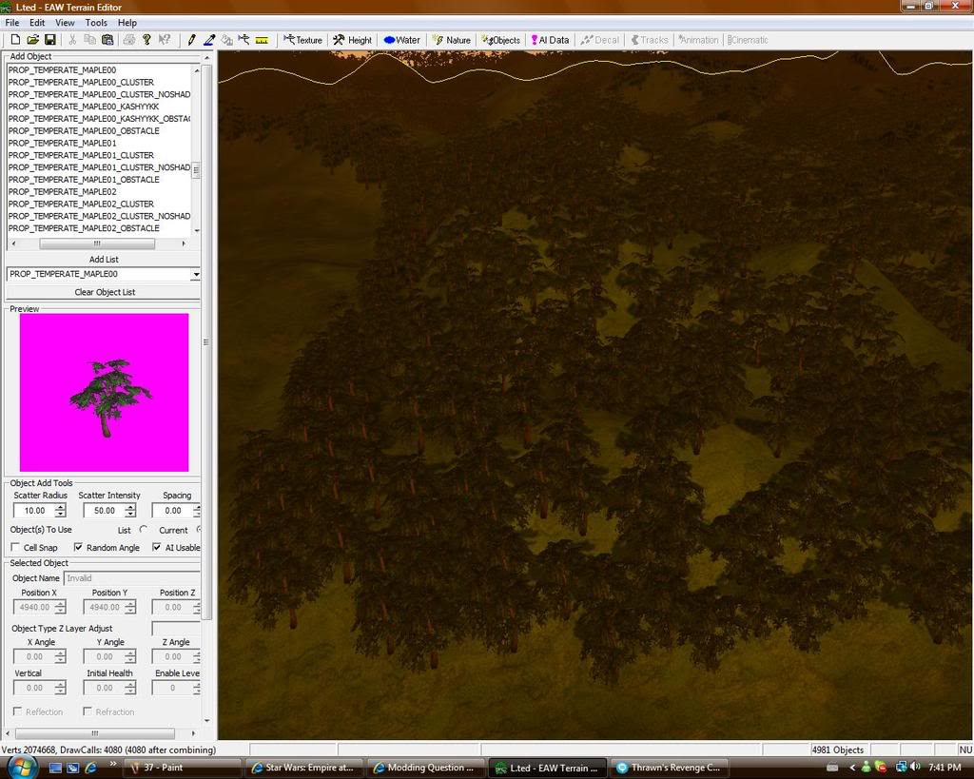Screen dimensions: 974x779
Task: Open the Tools menu
Action: click(96, 23)
